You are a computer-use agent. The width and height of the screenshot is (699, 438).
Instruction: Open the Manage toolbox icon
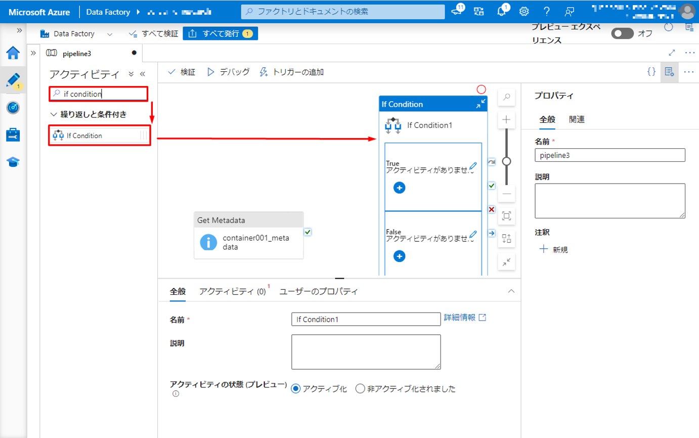[x=13, y=135]
